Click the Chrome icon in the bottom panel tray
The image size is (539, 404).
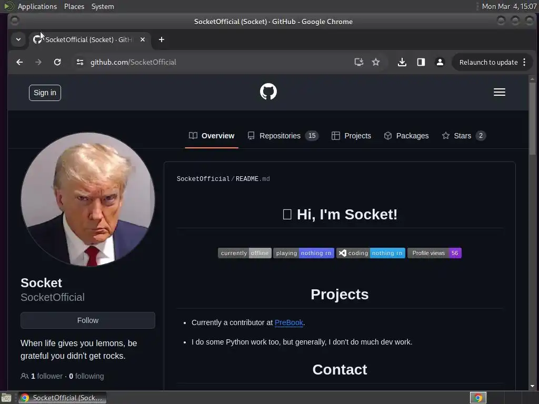point(478,398)
